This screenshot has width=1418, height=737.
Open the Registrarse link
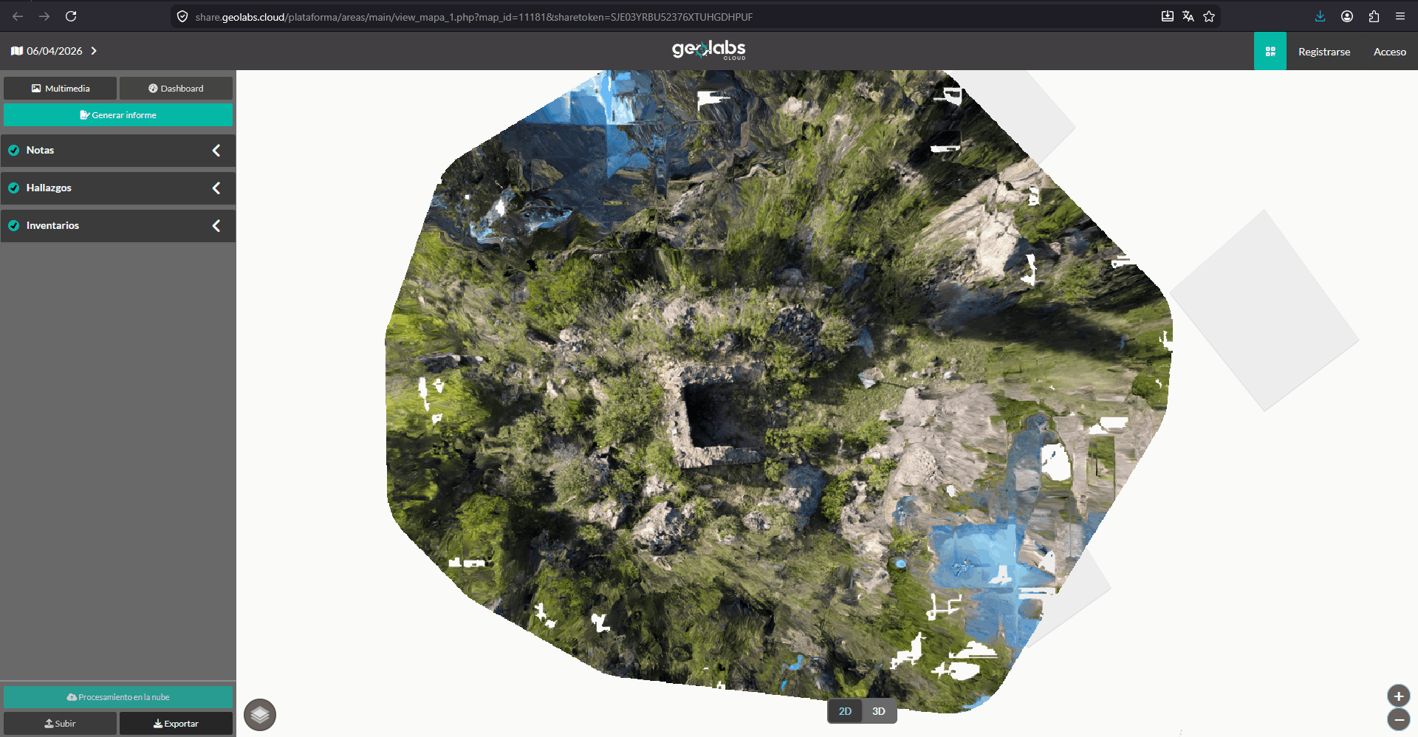click(1323, 52)
